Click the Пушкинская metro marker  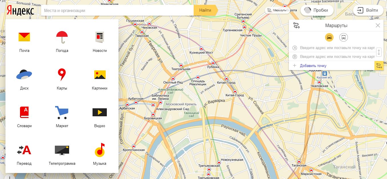[x=135, y=24]
